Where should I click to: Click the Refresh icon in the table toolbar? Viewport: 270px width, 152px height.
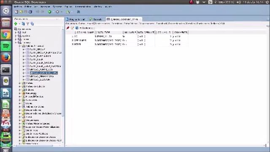click(77, 28)
